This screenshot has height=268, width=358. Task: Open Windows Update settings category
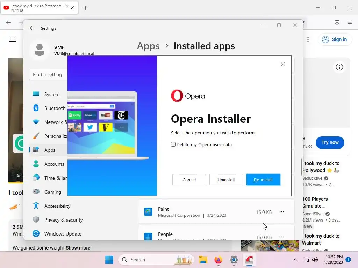tap(57, 234)
